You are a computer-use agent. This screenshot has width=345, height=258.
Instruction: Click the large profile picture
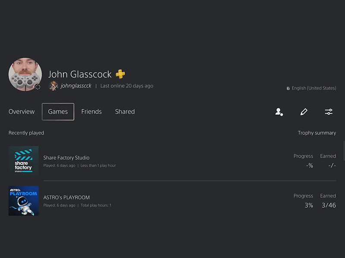click(x=25, y=74)
